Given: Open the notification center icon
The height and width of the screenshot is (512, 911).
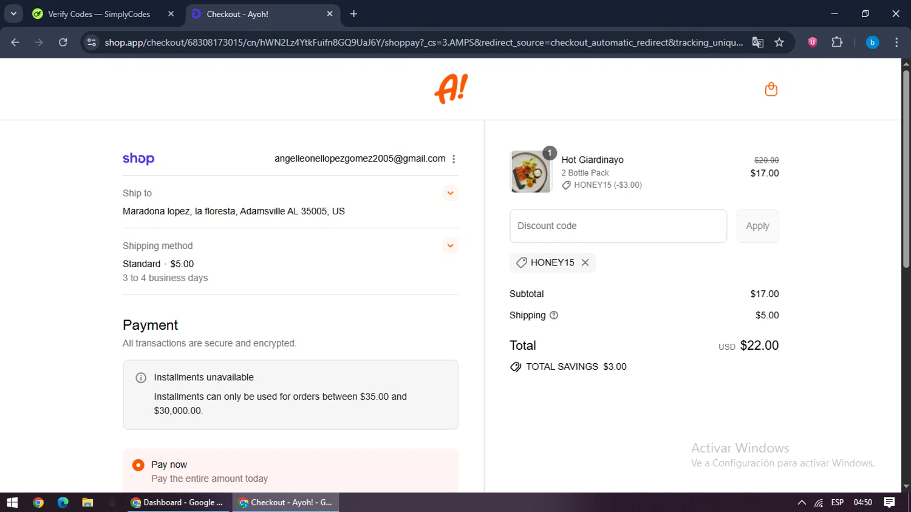Looking at the screenshot, I should click(x=889, y=502).
